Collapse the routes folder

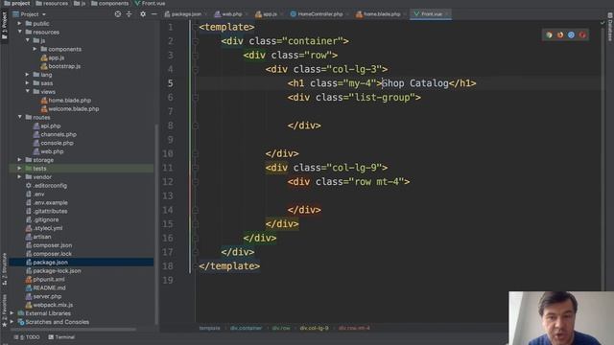(19, 117)
